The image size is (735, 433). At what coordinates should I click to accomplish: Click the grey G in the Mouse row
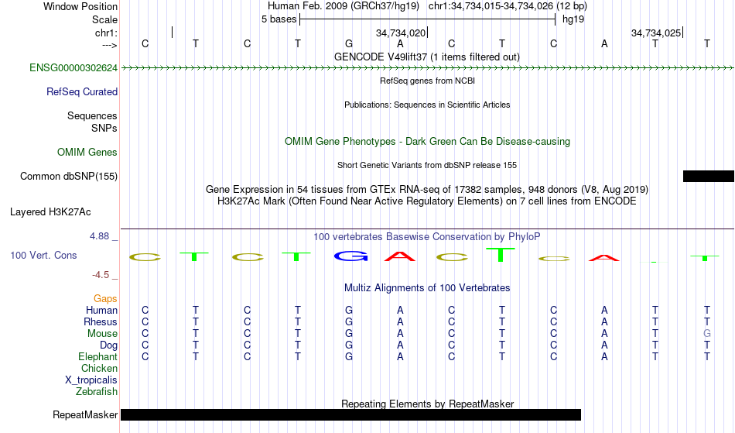click(707, 334)
